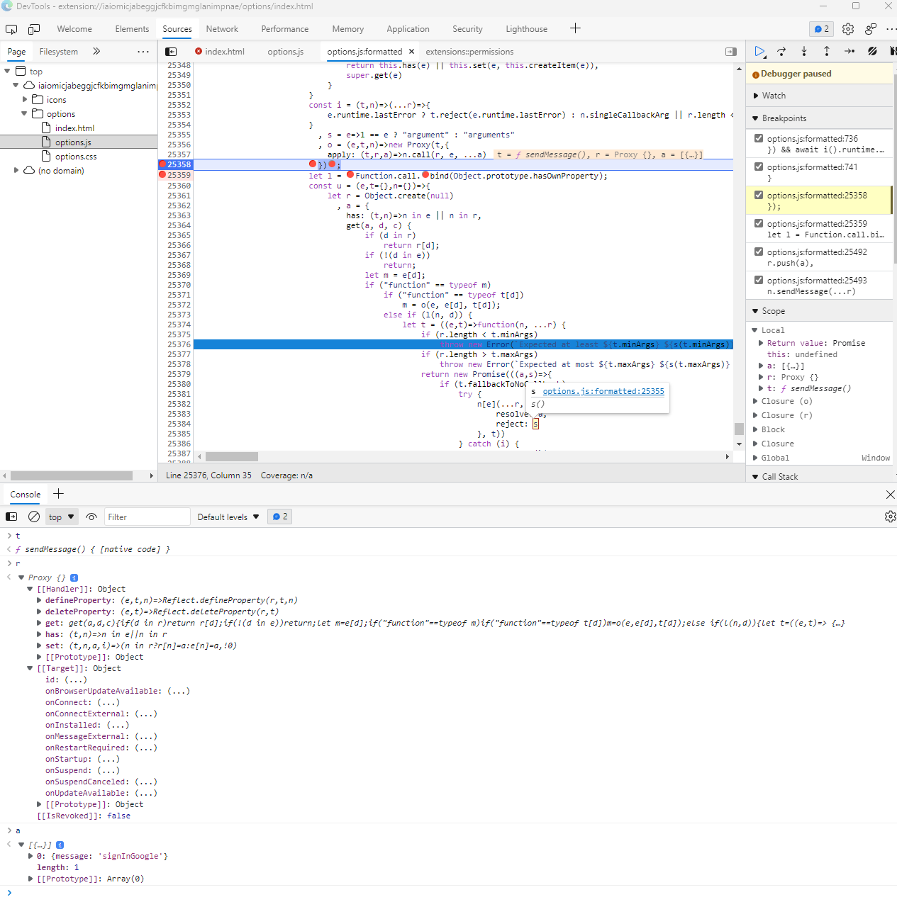Image resolution: width=897 pixels, height=902 pixels.
Task: Step over next function call icon
Action: click(781, 51)
